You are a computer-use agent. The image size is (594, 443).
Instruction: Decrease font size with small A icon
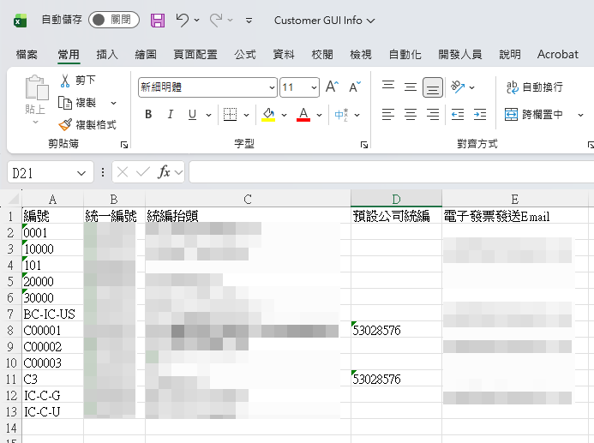coord(355,87)
